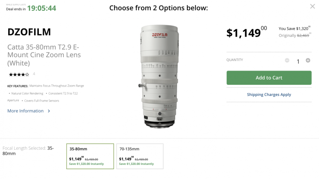This screenshot has width=319, height=179.
Task: Click the chevron arrow beside More Information
Action: (49, 111)
